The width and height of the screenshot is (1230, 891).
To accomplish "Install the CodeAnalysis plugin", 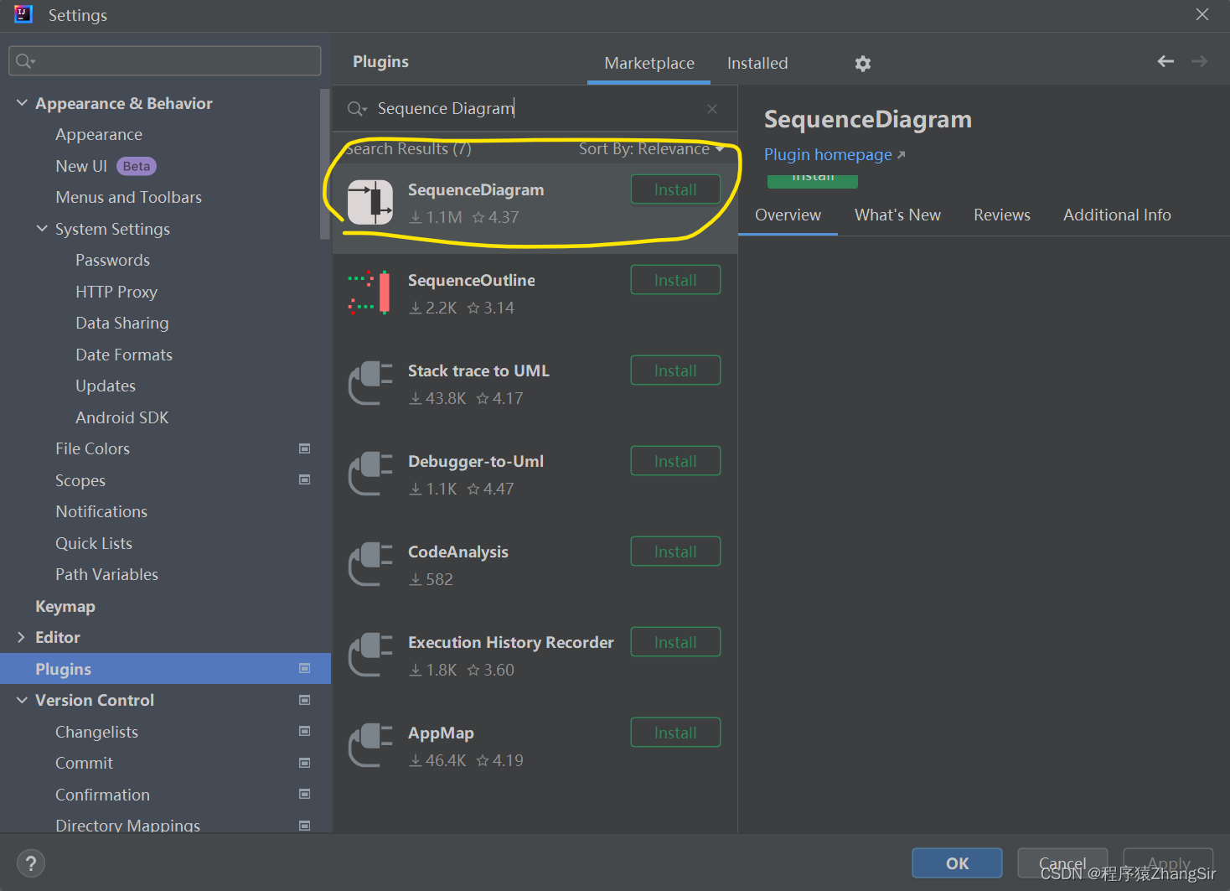I will click(x=675, y=552).
